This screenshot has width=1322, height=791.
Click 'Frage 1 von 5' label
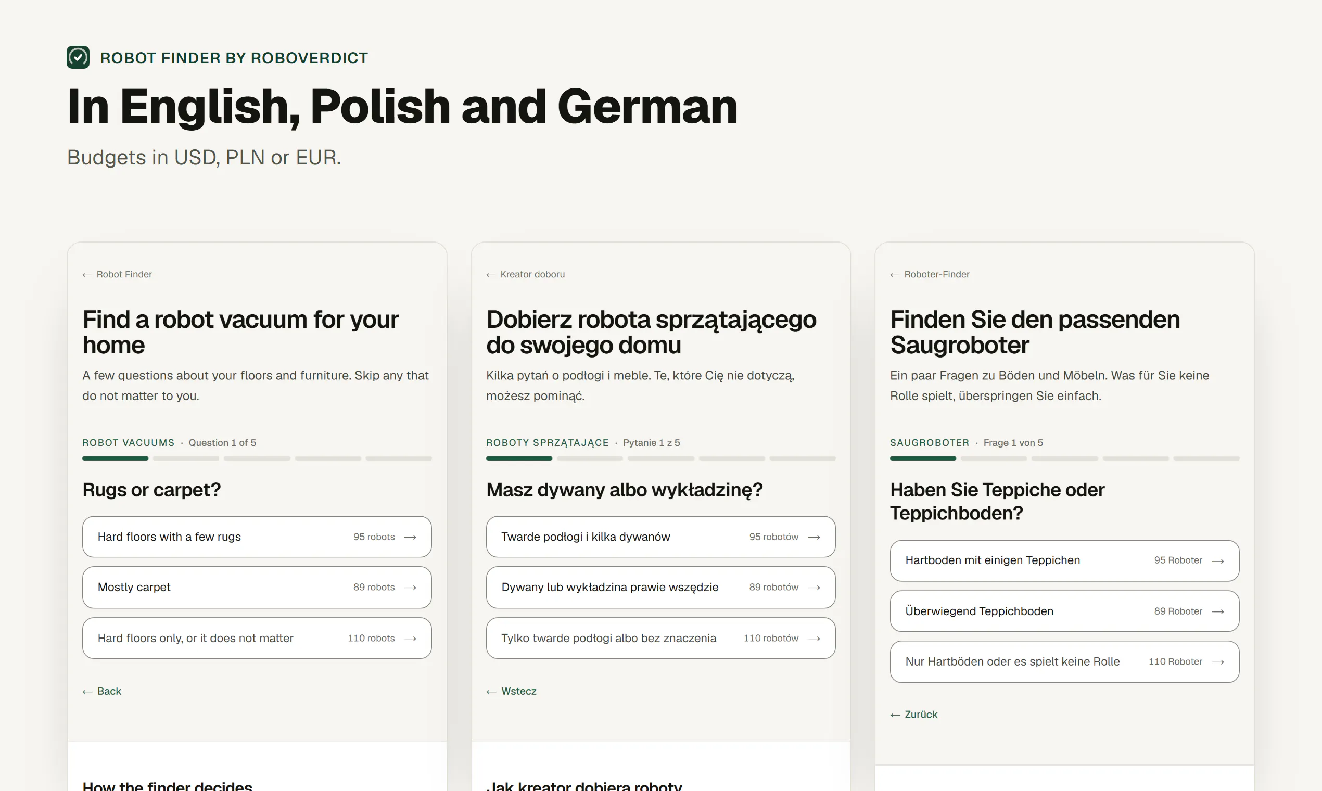pos(1013,443)
